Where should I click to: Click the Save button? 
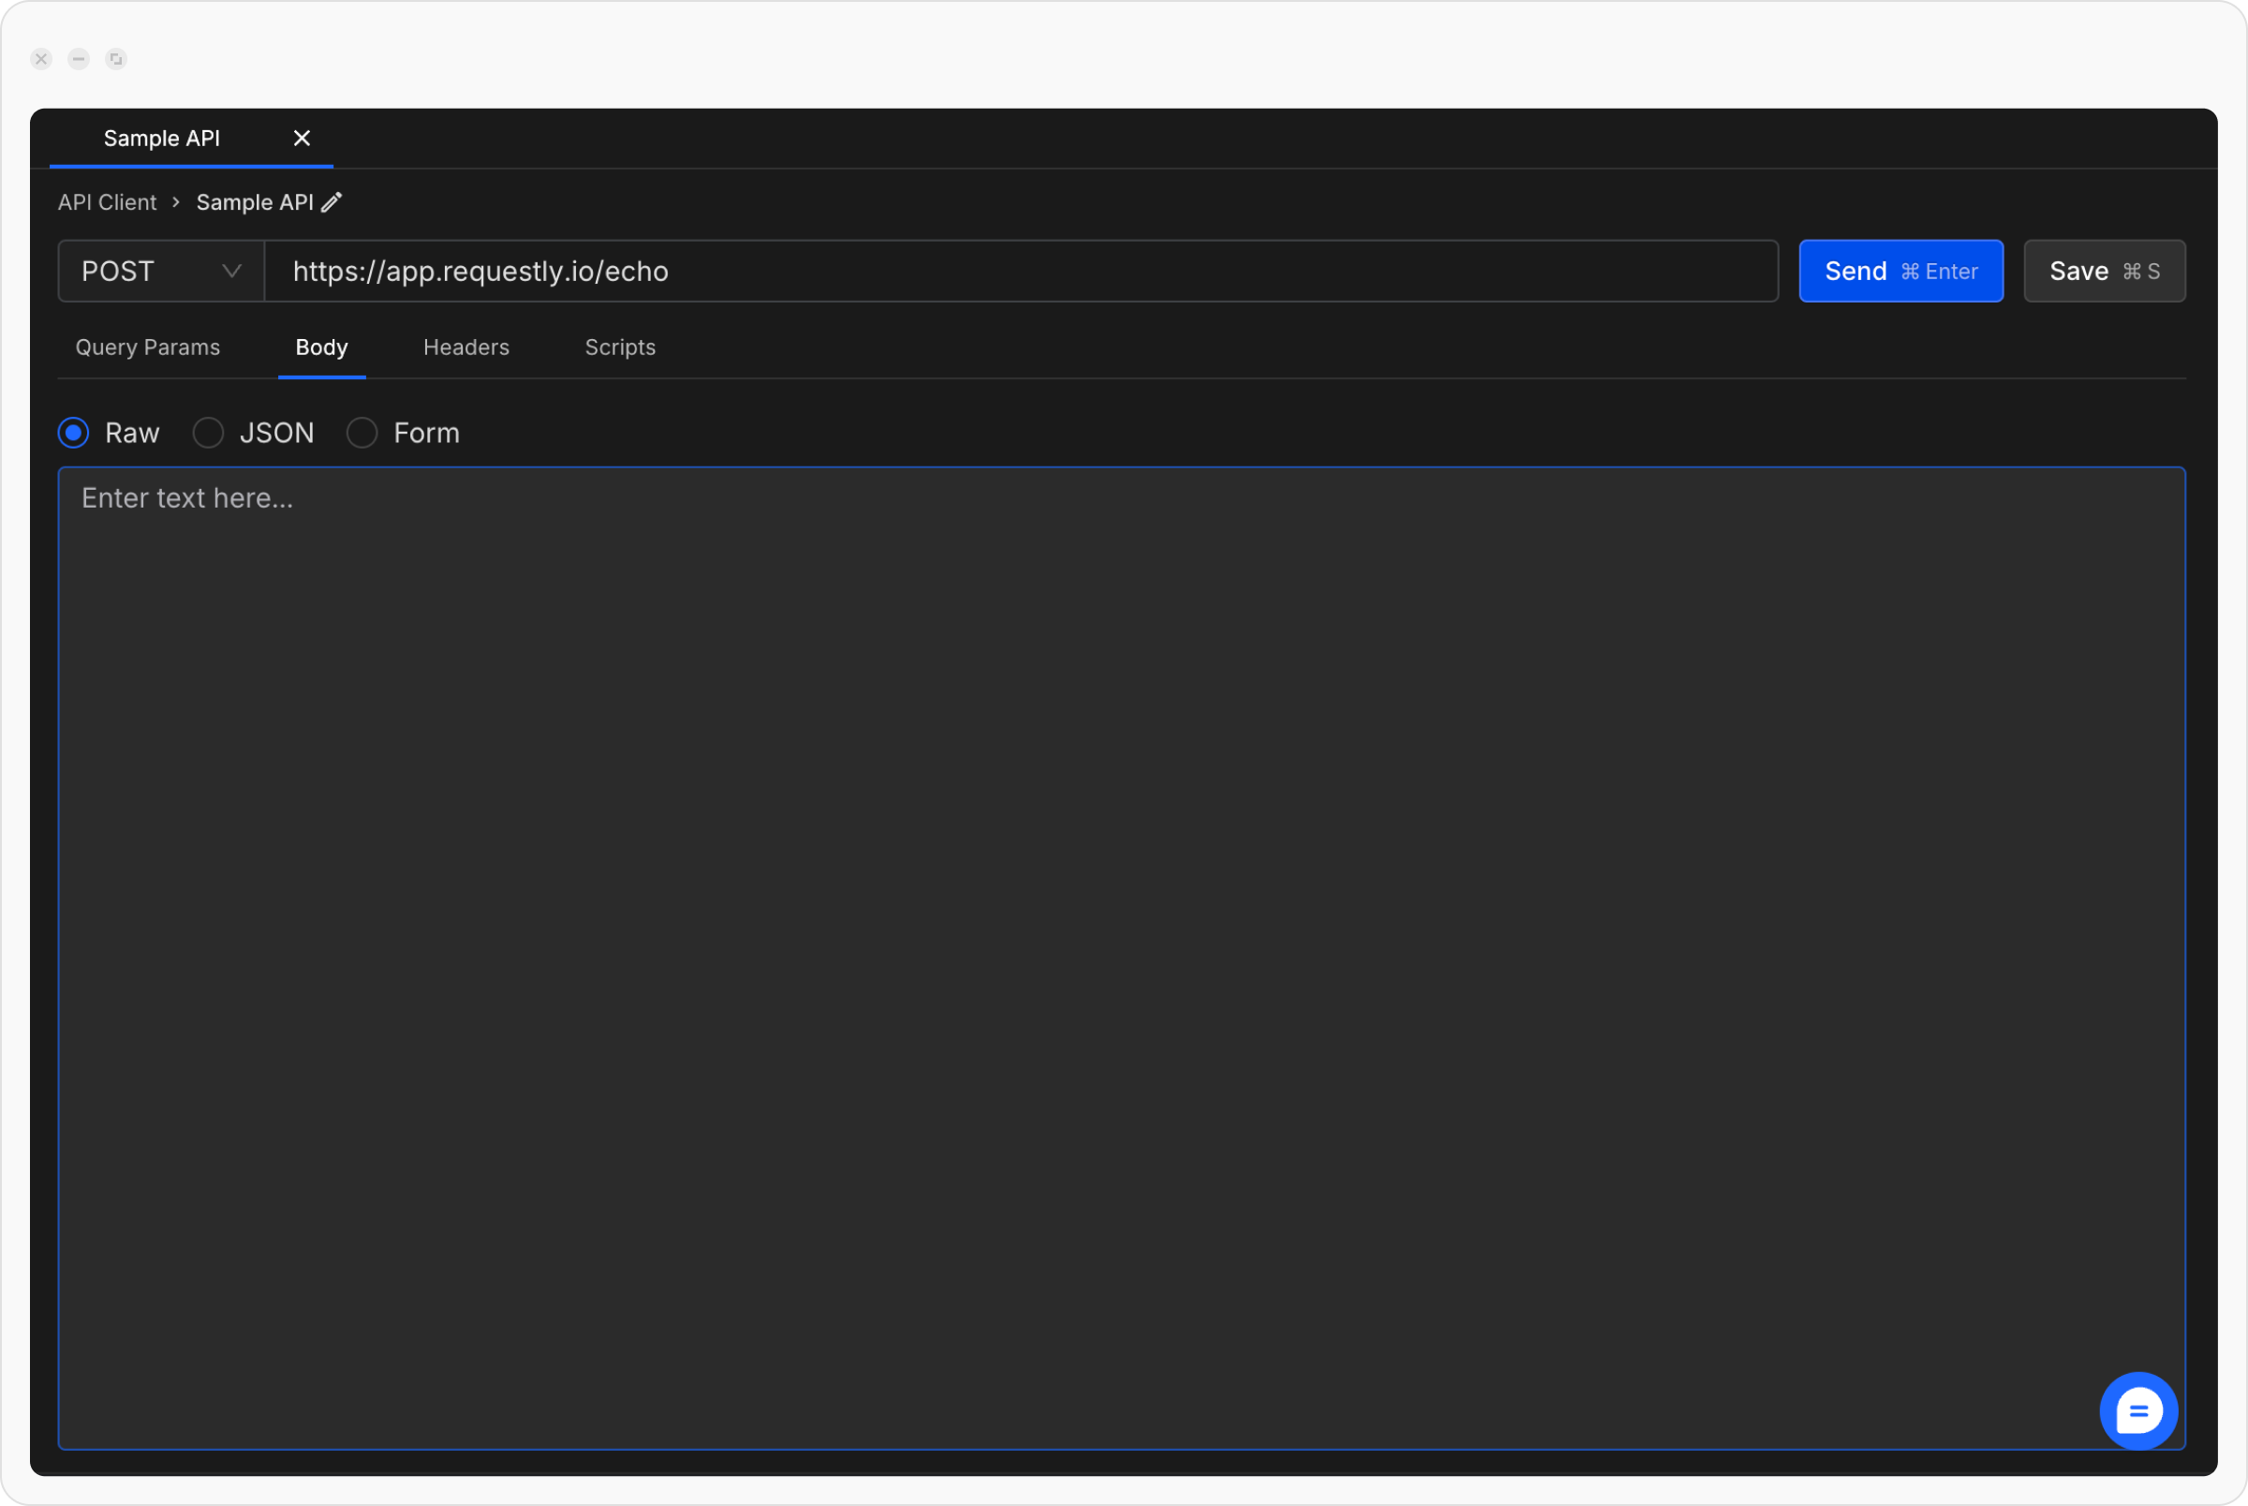click(2103, 272)
